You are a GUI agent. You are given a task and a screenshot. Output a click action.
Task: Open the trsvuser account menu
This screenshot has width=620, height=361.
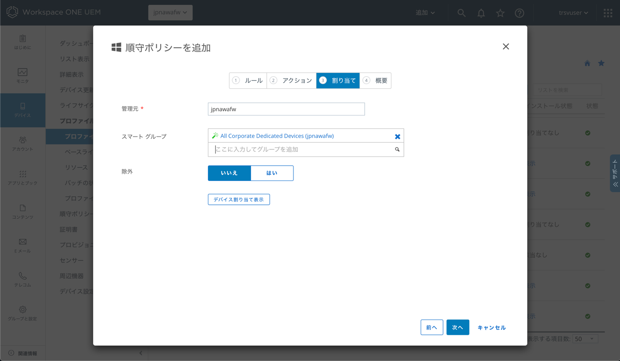[573, 13]
